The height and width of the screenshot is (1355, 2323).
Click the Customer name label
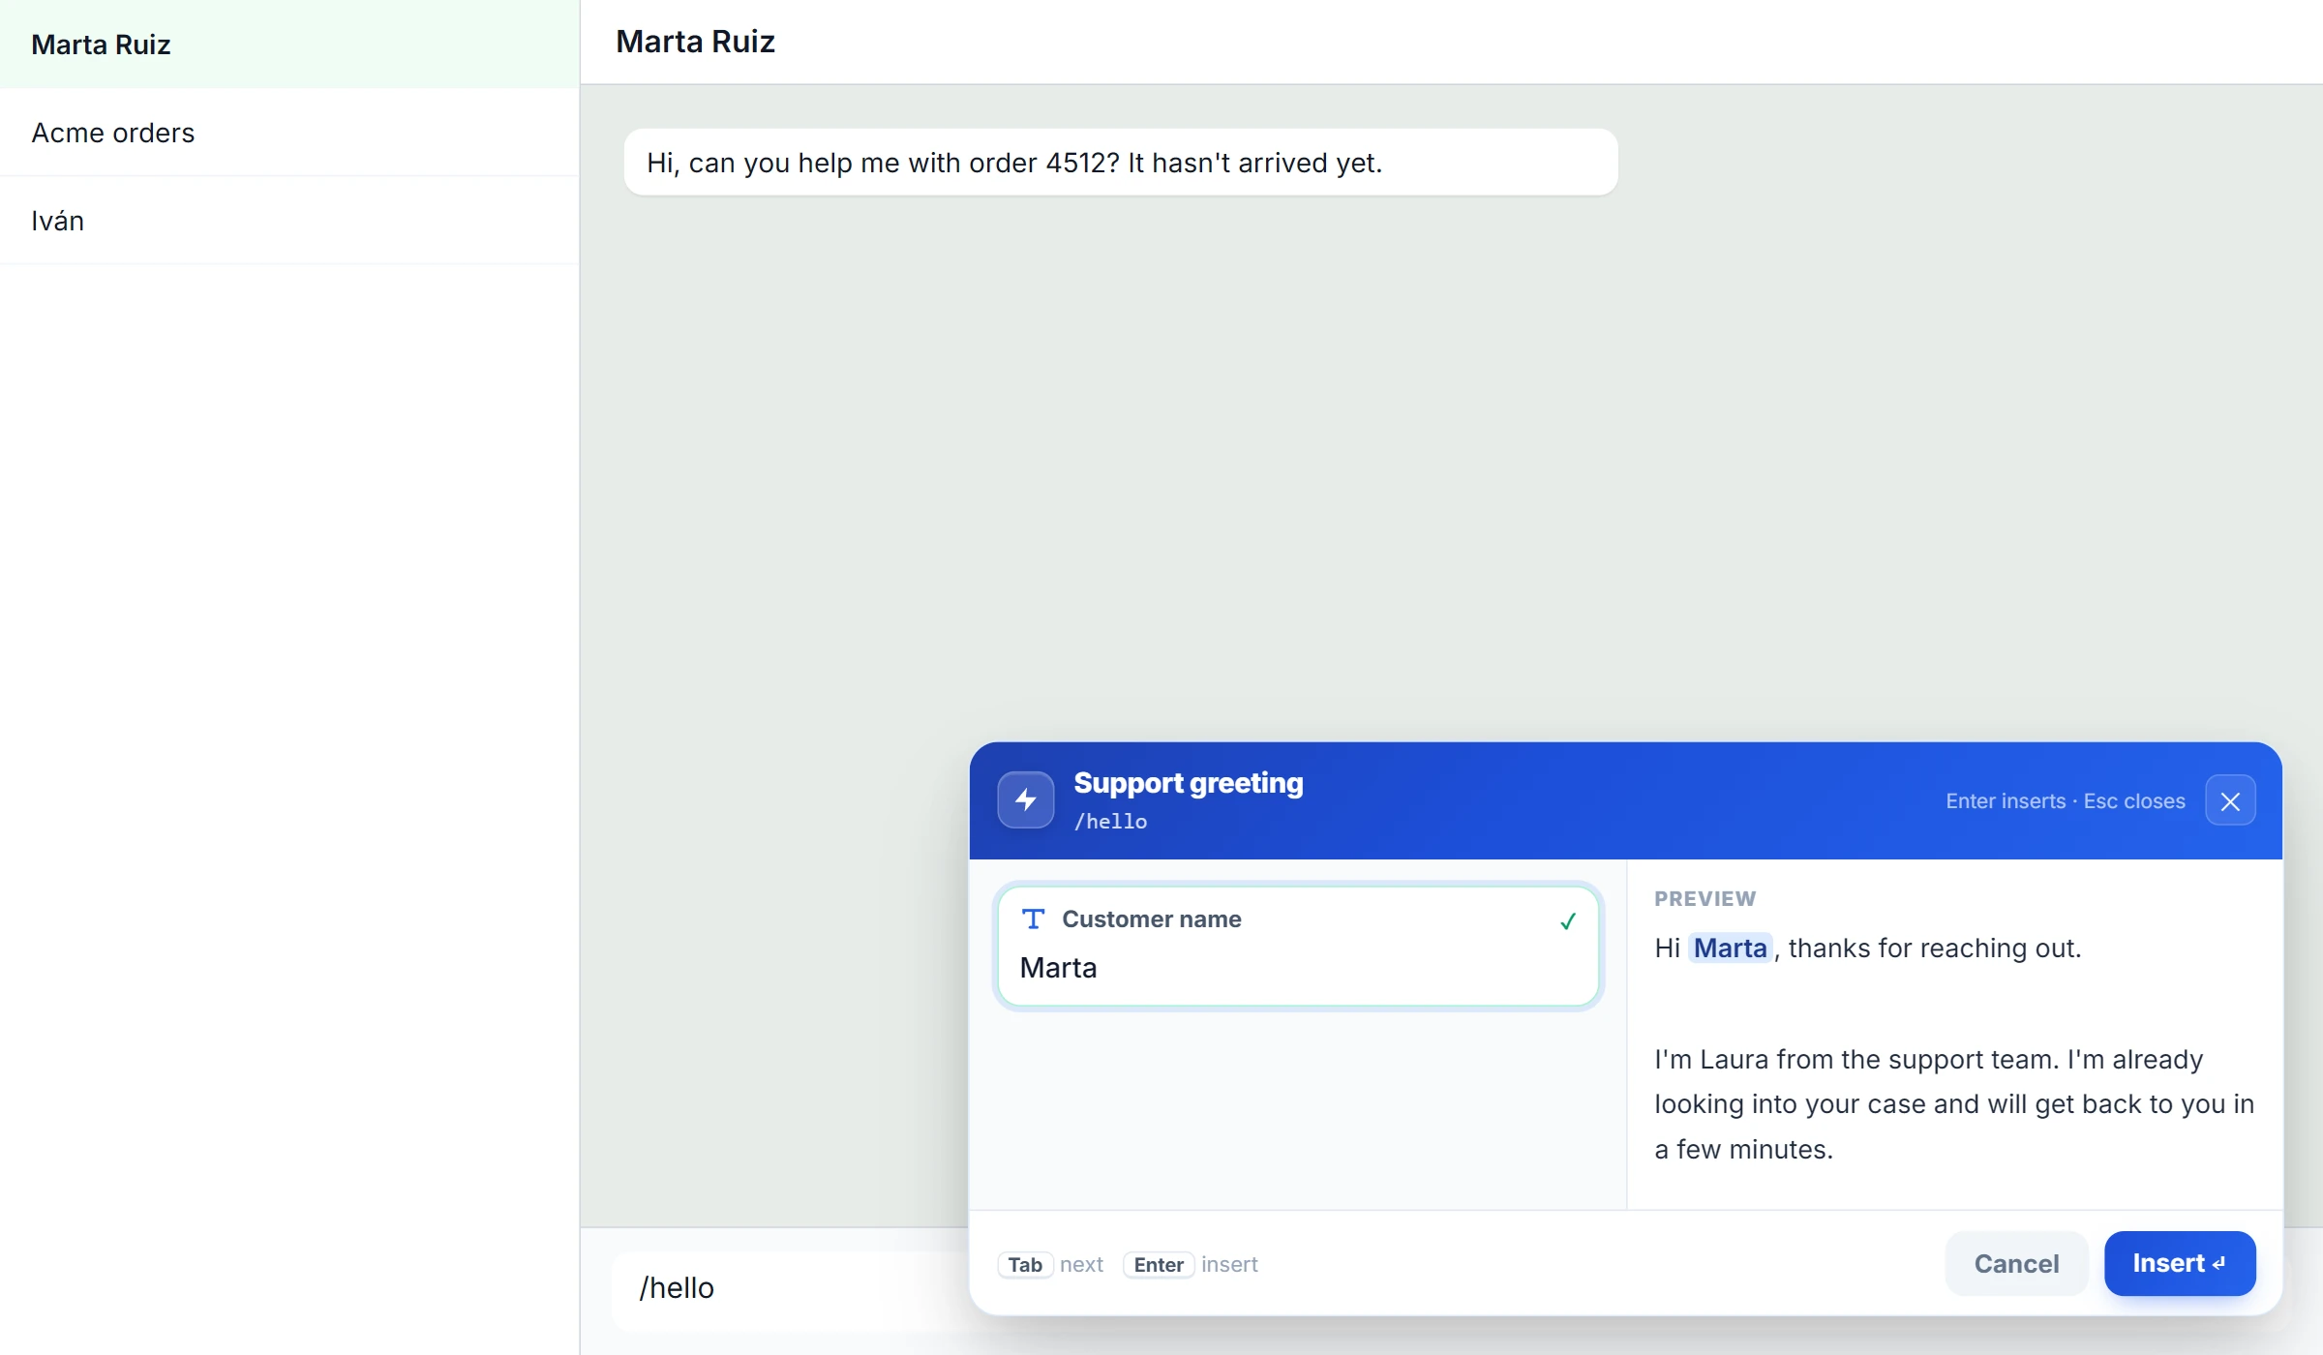coord(1151,919)
